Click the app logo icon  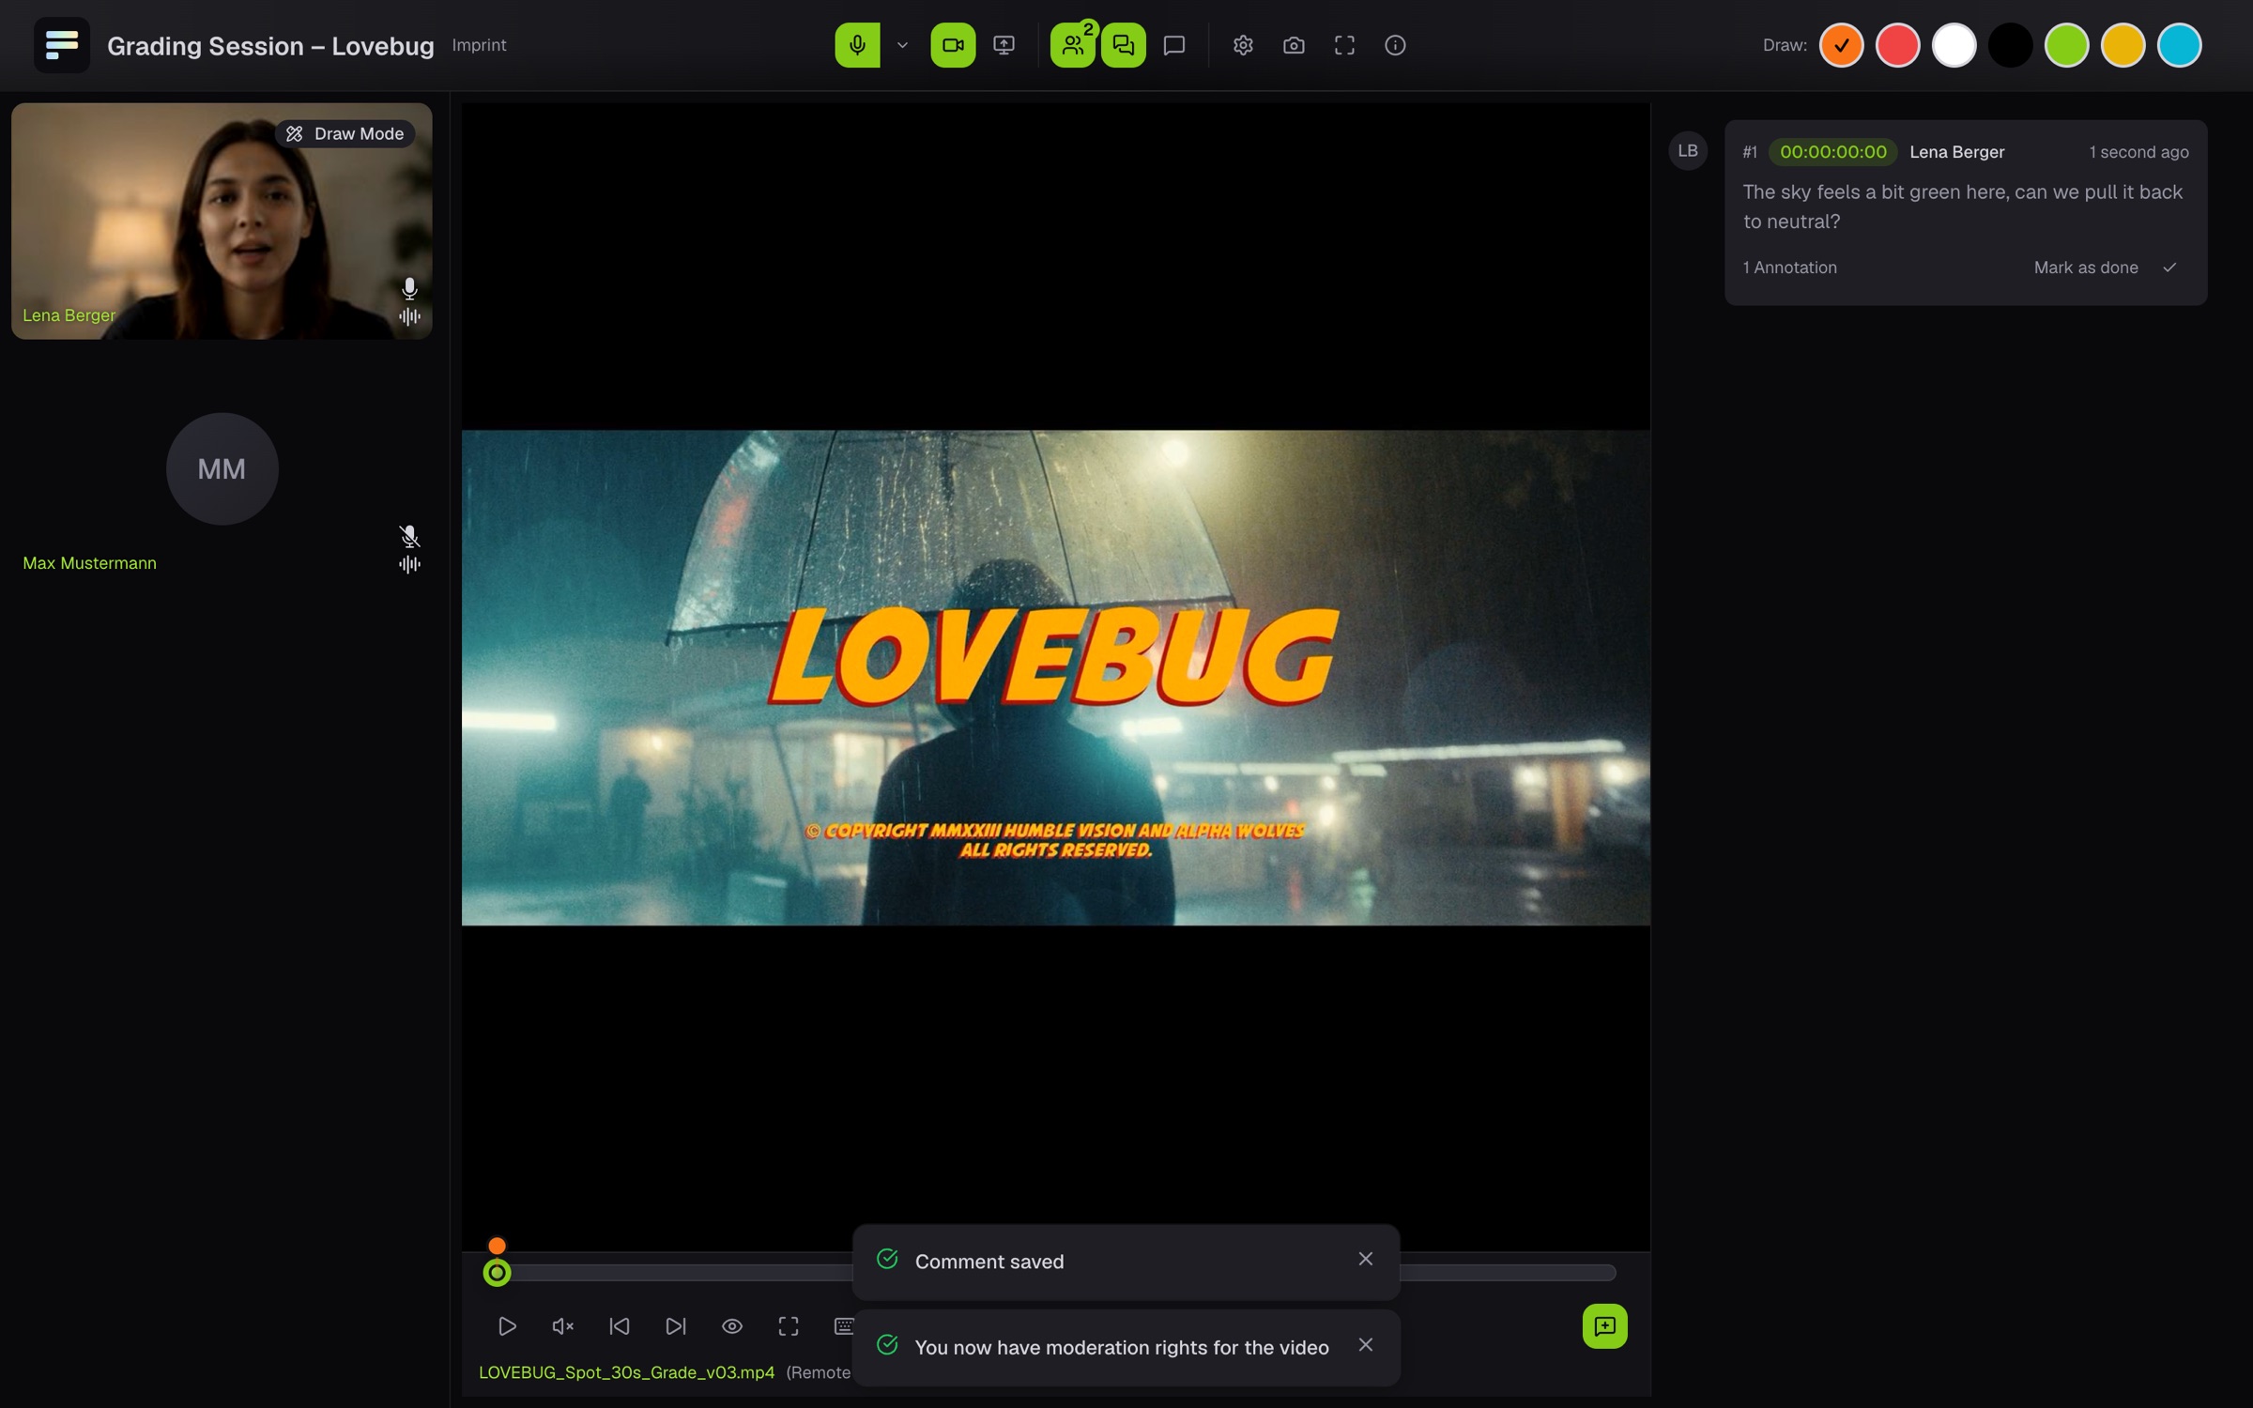(62, 45)
